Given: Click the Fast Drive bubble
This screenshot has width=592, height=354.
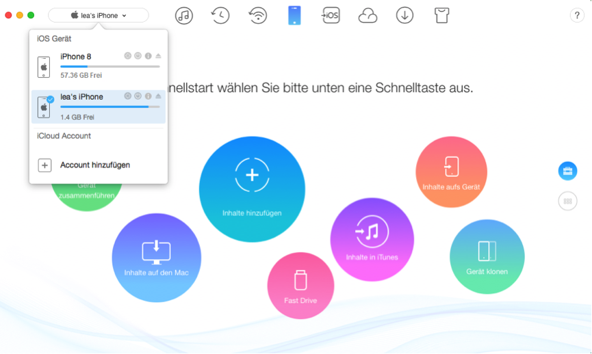Looking at the screenshot, I should click(300, 286).
